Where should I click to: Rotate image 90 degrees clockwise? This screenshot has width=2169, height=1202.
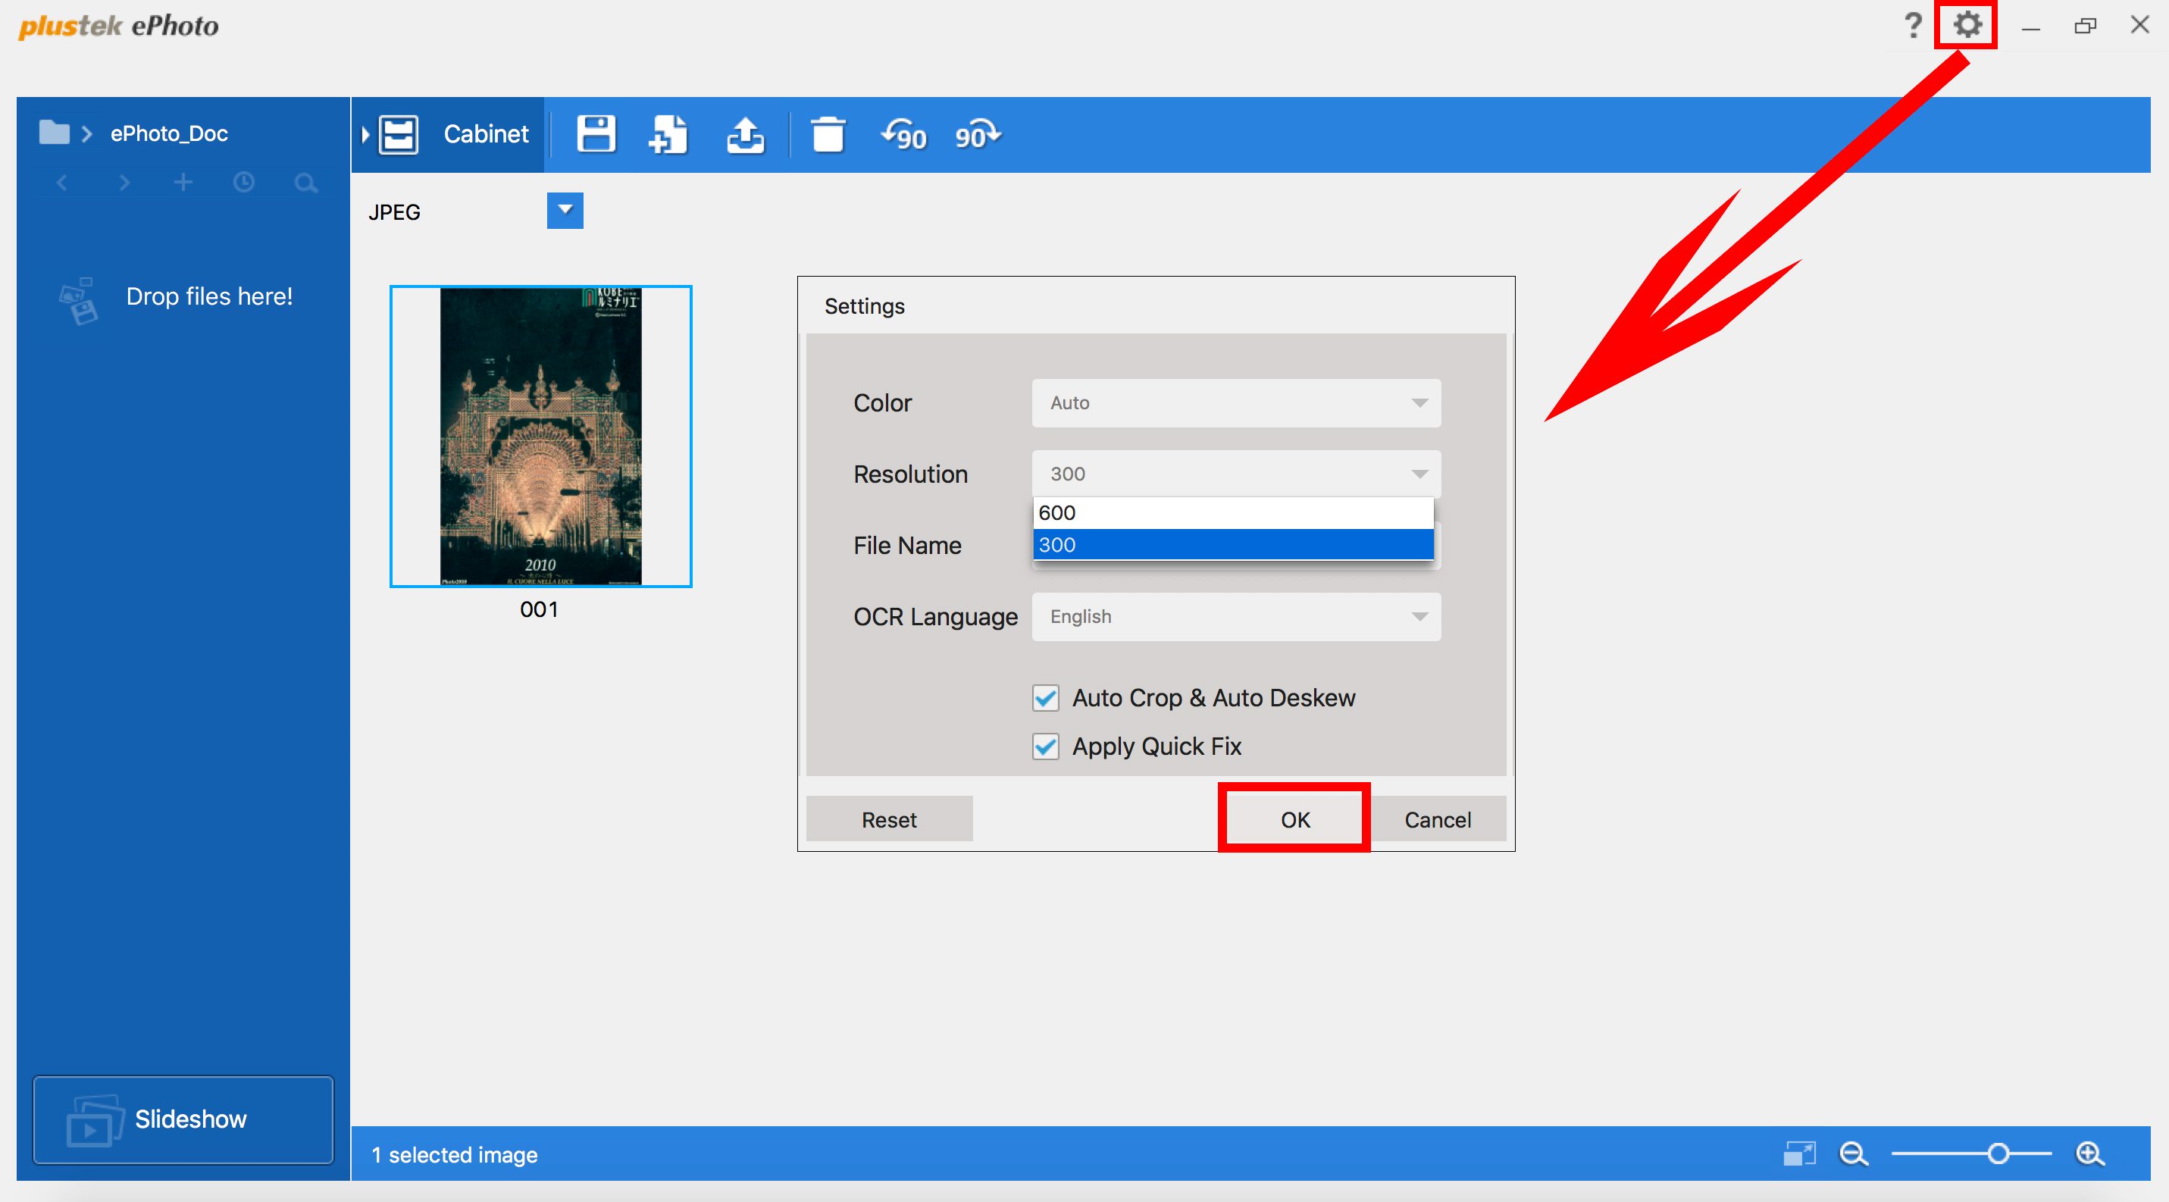click(977, 135)
